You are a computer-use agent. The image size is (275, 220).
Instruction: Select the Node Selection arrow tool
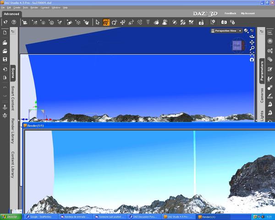[x=98, y=22]
